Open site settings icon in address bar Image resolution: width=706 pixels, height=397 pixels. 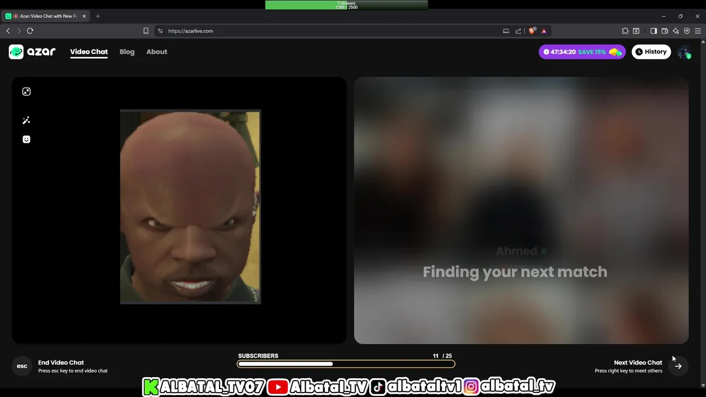160,31
